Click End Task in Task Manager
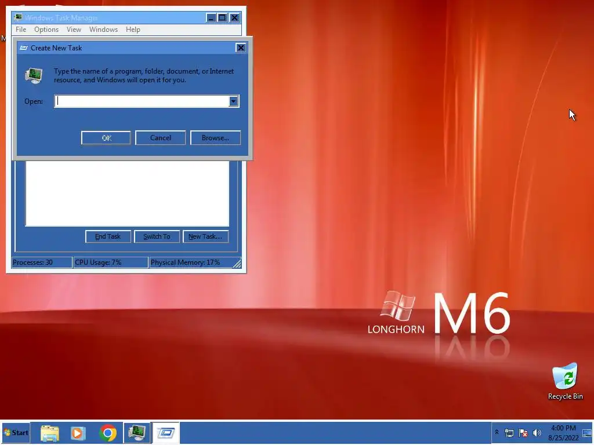Image resolution: width=594 pixels, height=445 pixels. 108,236
